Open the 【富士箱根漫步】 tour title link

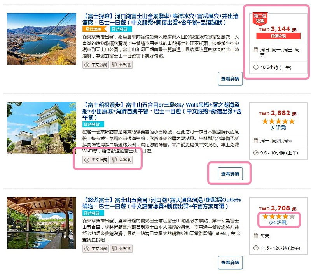(162, 111)
